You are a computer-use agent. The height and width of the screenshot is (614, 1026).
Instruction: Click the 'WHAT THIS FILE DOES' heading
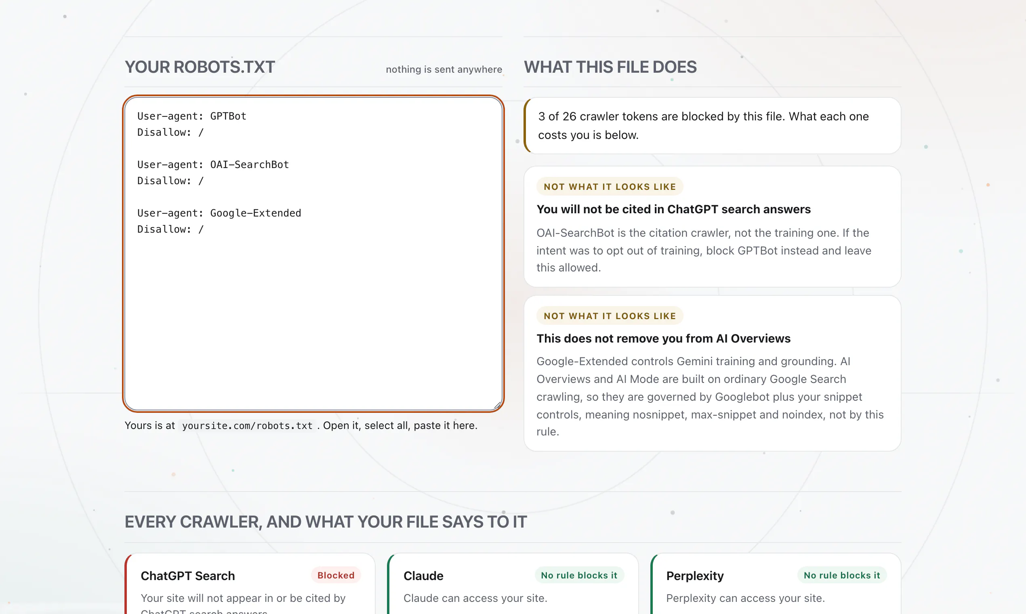point(610,67)
